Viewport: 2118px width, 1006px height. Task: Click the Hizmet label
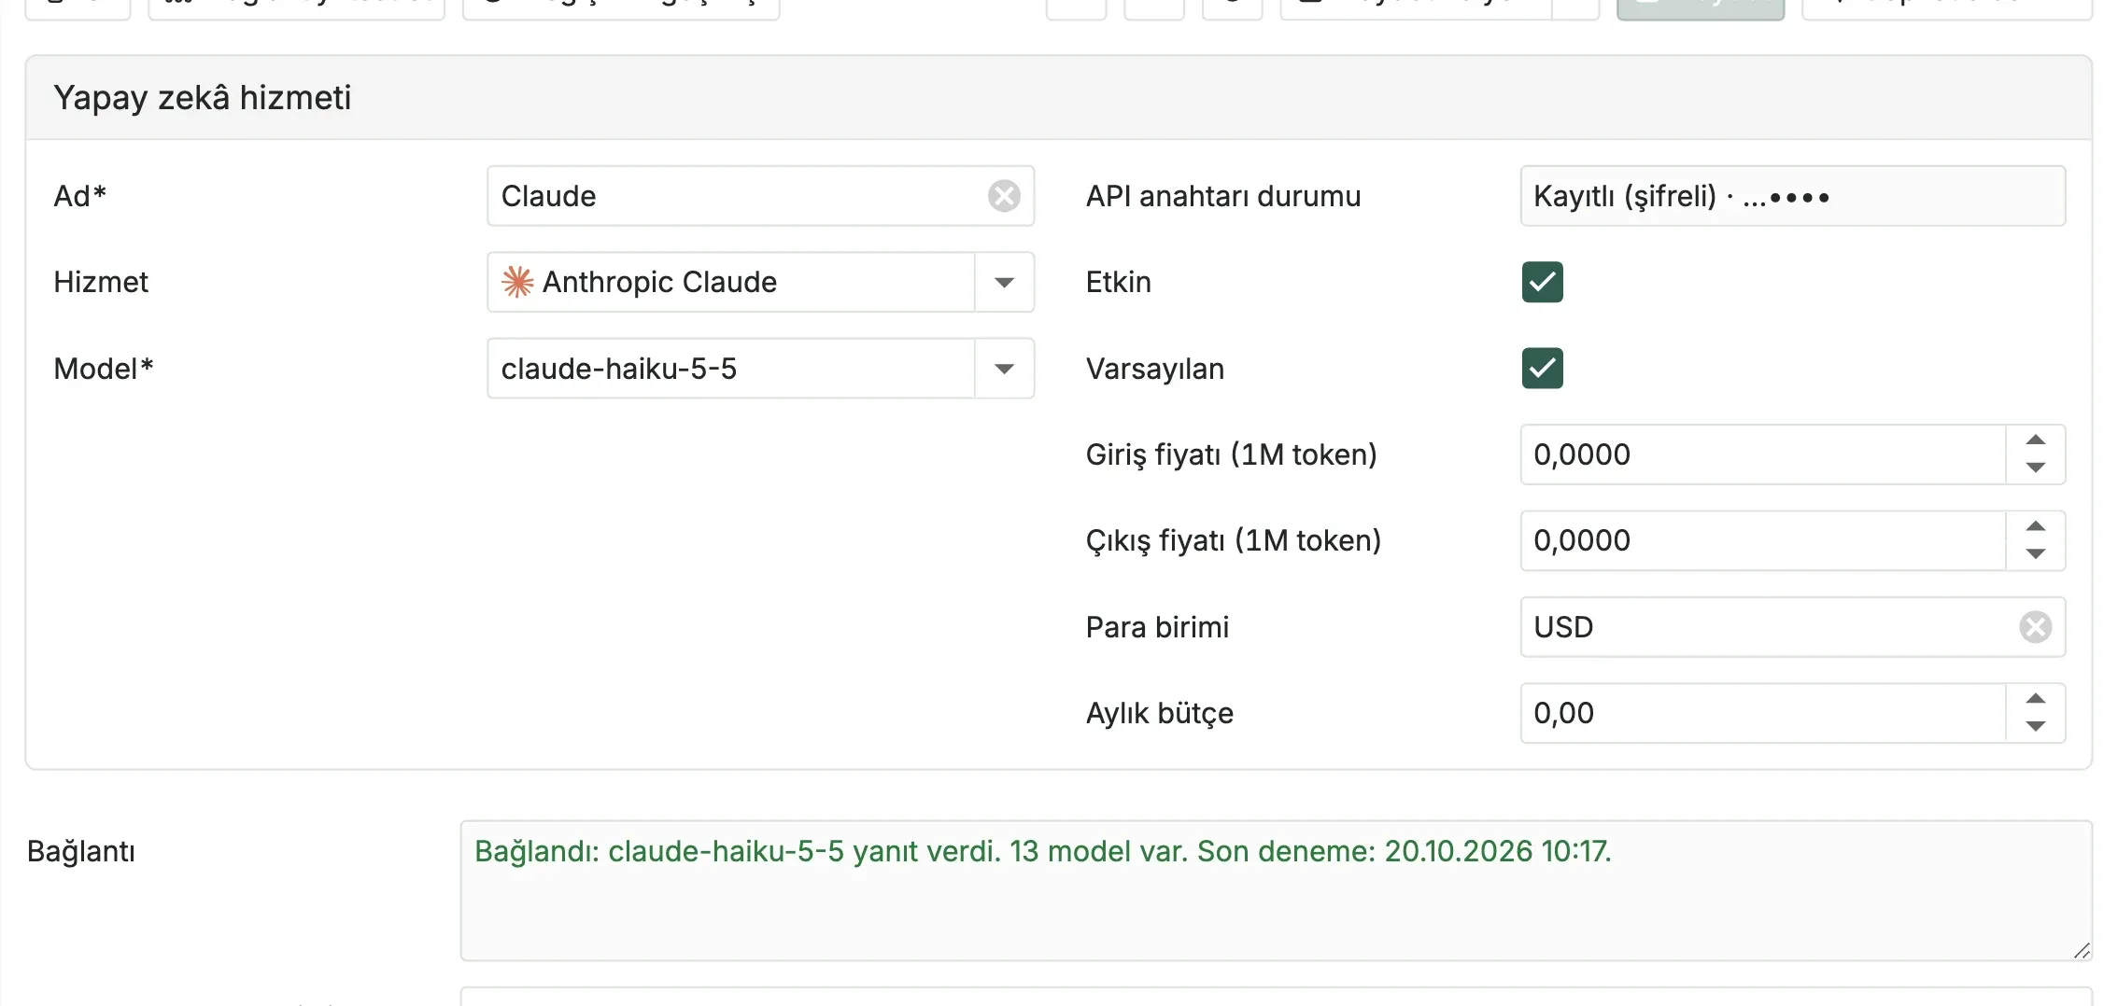point(101,282)
